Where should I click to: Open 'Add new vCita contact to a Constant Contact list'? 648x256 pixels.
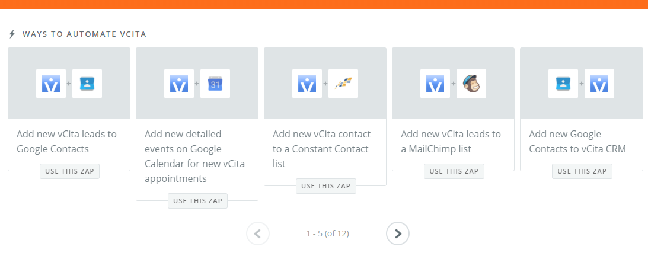(321, 149)
